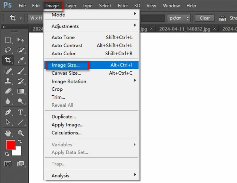The width and height of the screenshot is (237, 183).
Task: Select the Dodge tool
Action: pos(20,101)
